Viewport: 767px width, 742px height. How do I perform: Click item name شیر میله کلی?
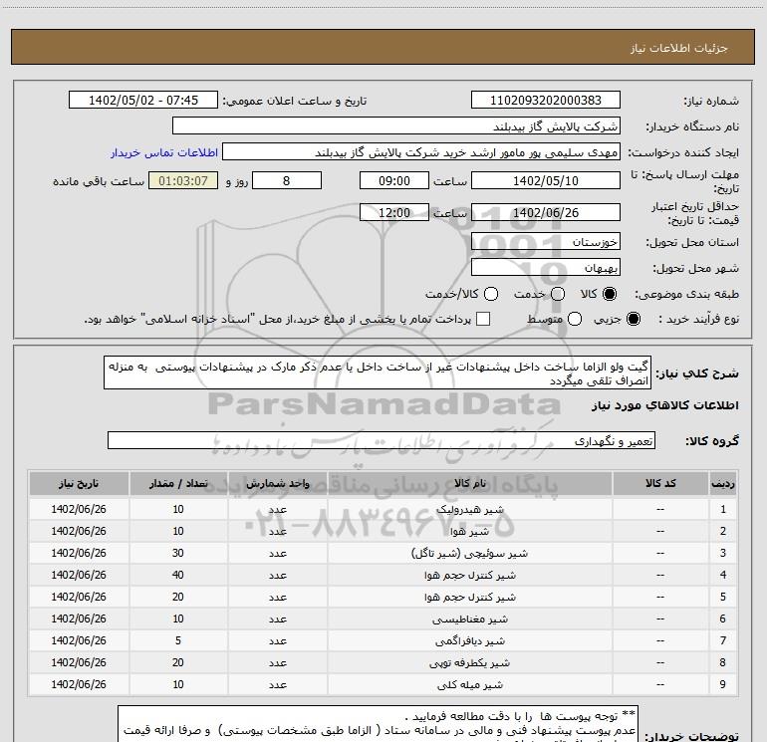tap(469, 685)
